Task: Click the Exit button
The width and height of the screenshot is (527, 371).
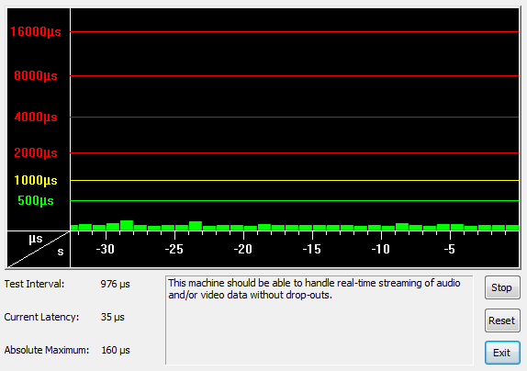Action: [x=502, y=353]
